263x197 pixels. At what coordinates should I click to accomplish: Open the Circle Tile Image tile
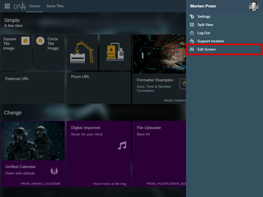[49, 52]
